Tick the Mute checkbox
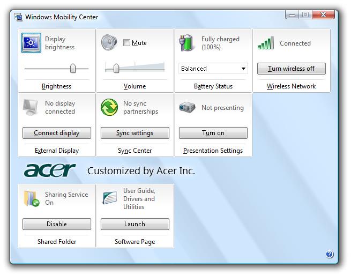The width and height of the screenshot is (351, 275). pyautogui.click(x=126, y=42)
